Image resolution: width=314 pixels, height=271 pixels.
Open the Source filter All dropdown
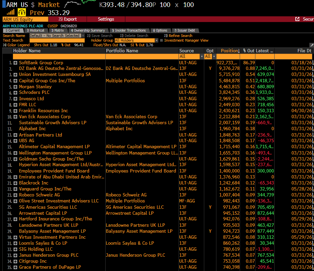pyautogui.click(x=202, y=56)
